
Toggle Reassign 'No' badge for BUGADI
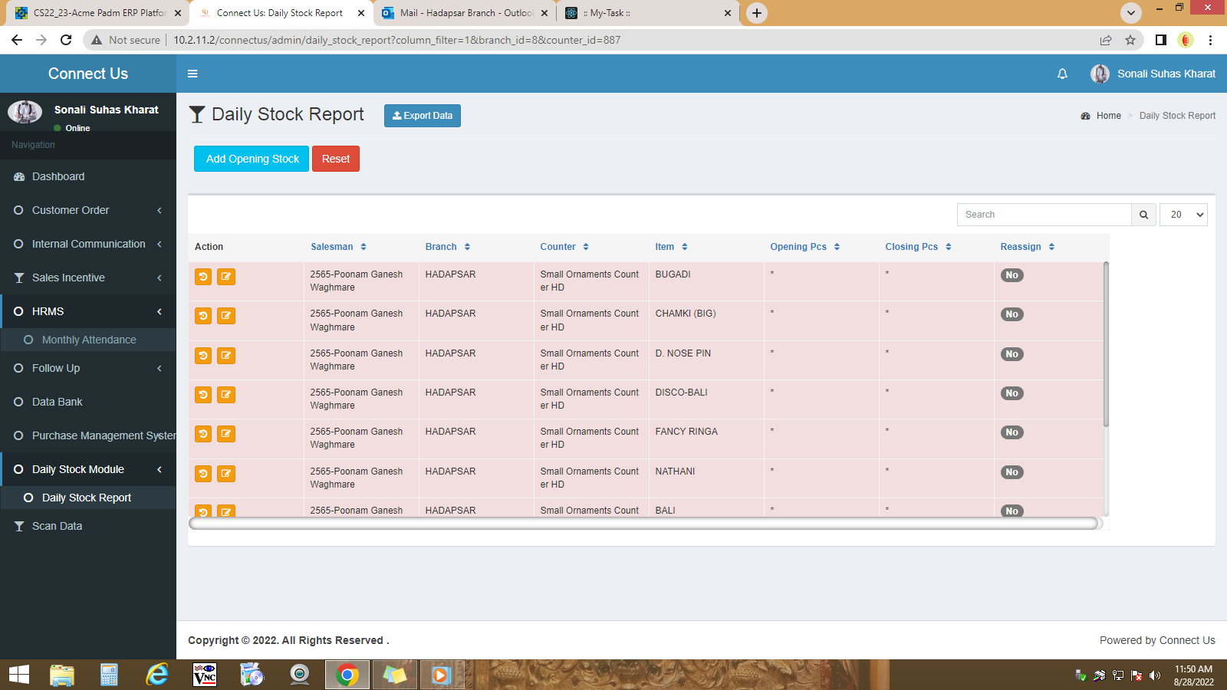1012,275
